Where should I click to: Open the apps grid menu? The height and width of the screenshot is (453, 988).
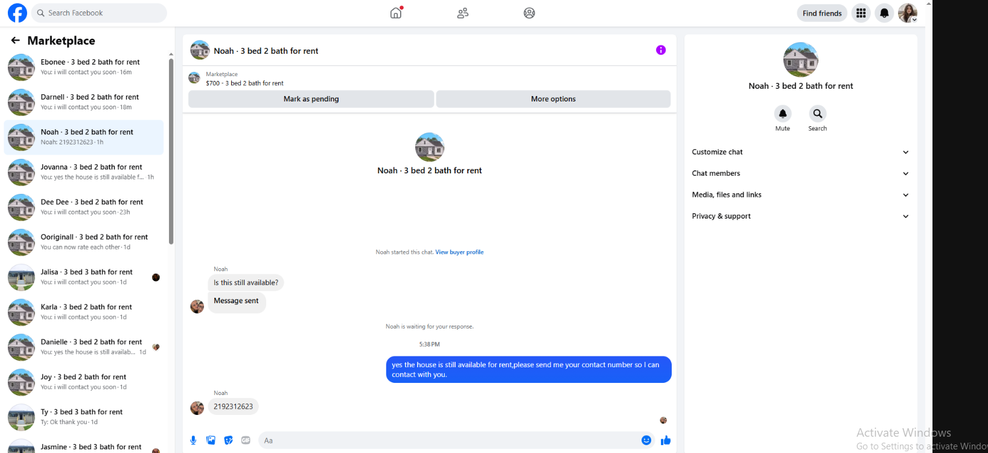pyautogui.click(x=861, y=13)
